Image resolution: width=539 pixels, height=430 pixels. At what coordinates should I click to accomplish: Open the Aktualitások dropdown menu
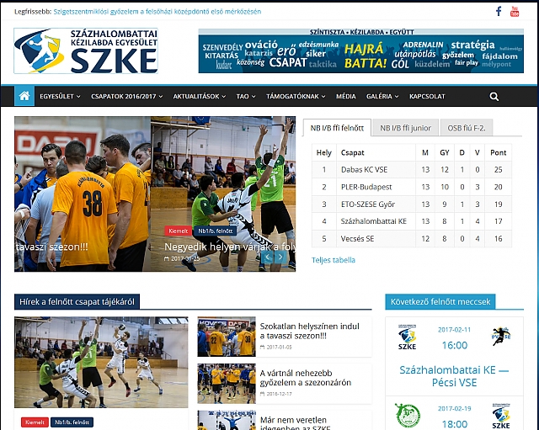tap(200, 97)
